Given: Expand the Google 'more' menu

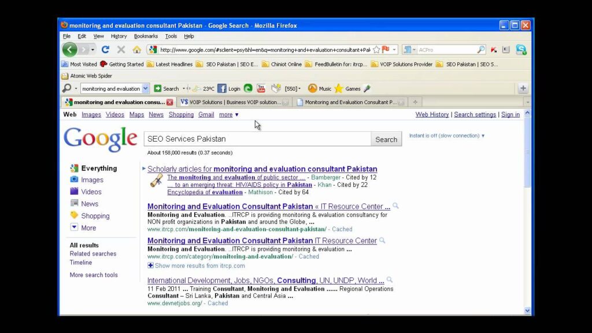Looking at the screenshot, I should (229, 114).
